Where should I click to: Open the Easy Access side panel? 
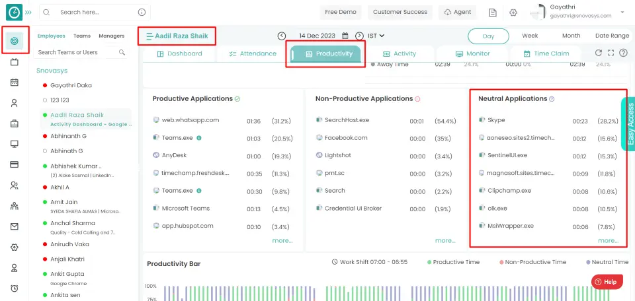[x=629, y=124]
